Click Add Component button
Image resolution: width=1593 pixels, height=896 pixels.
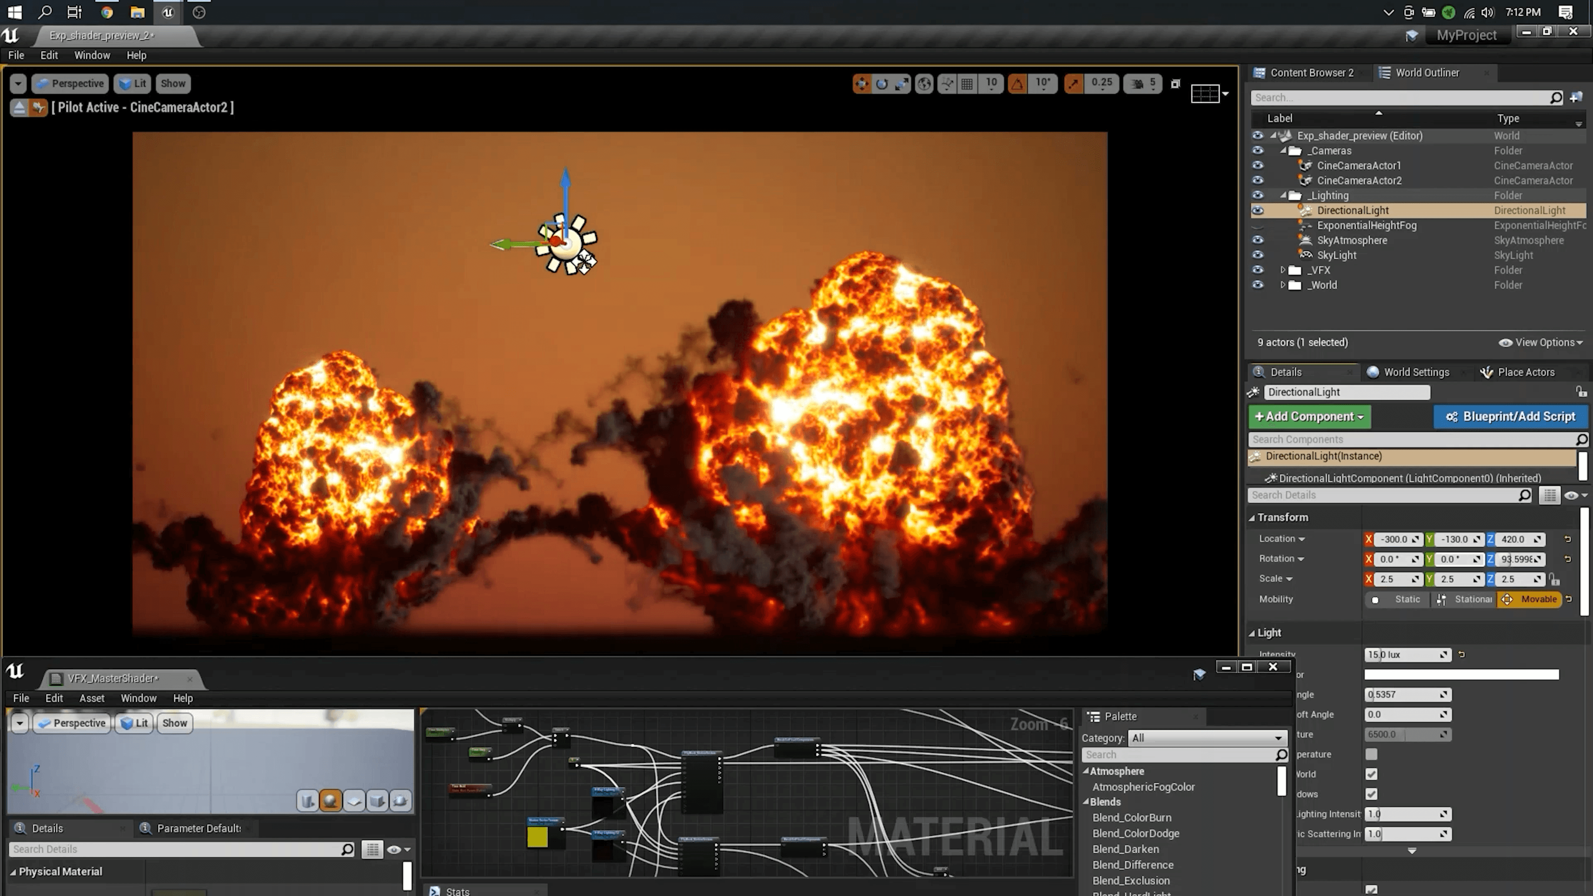click(x=1309, y=417)
